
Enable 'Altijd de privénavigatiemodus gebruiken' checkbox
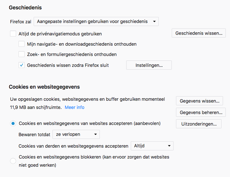(13, 34)
